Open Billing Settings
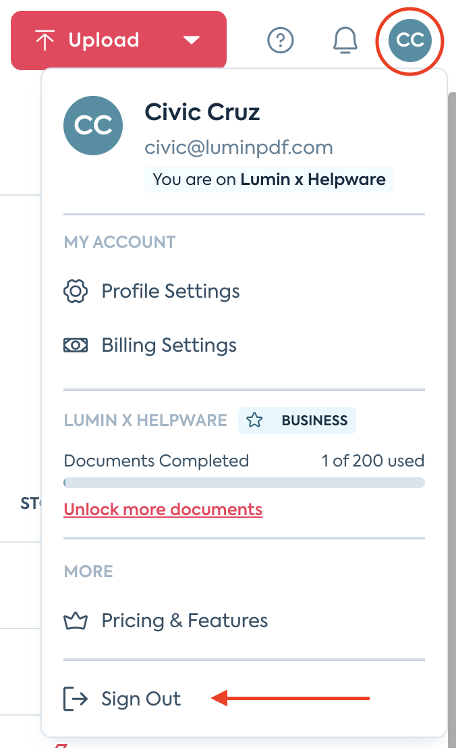The width and height of the screenshot is (456, 748). pyautogui.click(x=169, y=345)
